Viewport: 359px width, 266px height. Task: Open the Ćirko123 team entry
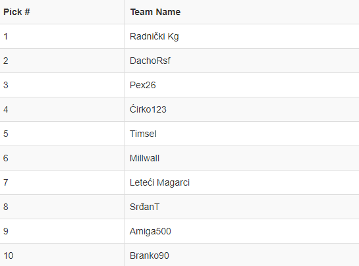coord(148,109)
